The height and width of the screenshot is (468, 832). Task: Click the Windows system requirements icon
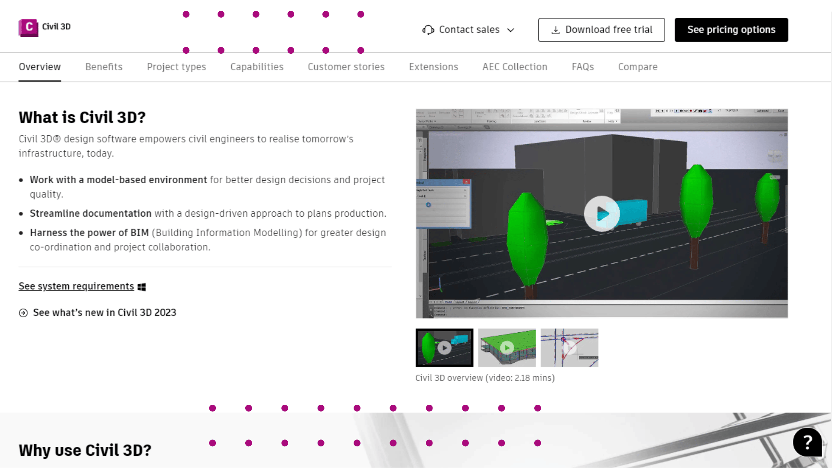tap(141, 286)
